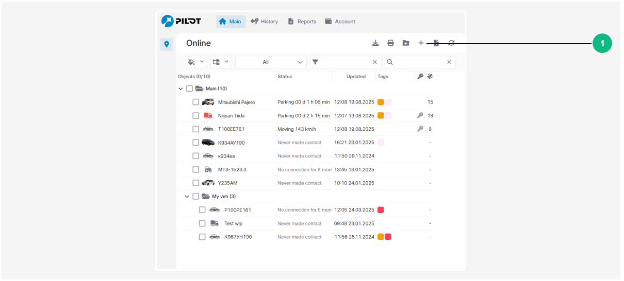Click the print icon
The image size is (624, 281).
[x=391, y=43]
